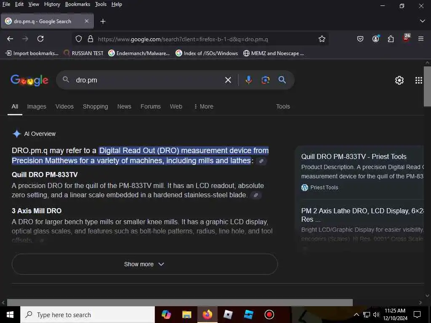431x323 pixels.
Task: Open the Help menu
Action: (x=117, y=4)
